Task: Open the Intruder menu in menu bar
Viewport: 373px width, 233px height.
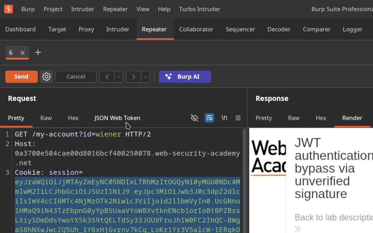Action: [x=83, y=9]
